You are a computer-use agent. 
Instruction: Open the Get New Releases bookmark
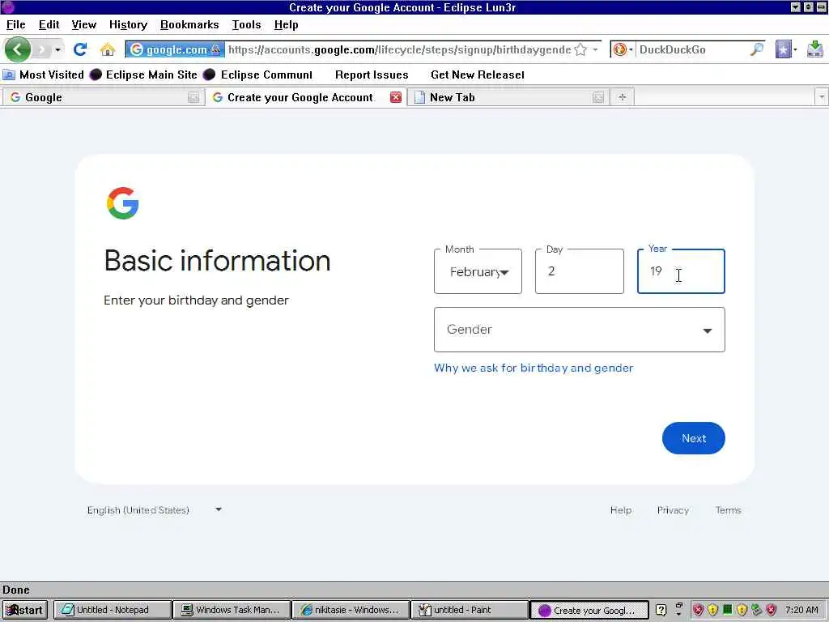pos(478,75)
